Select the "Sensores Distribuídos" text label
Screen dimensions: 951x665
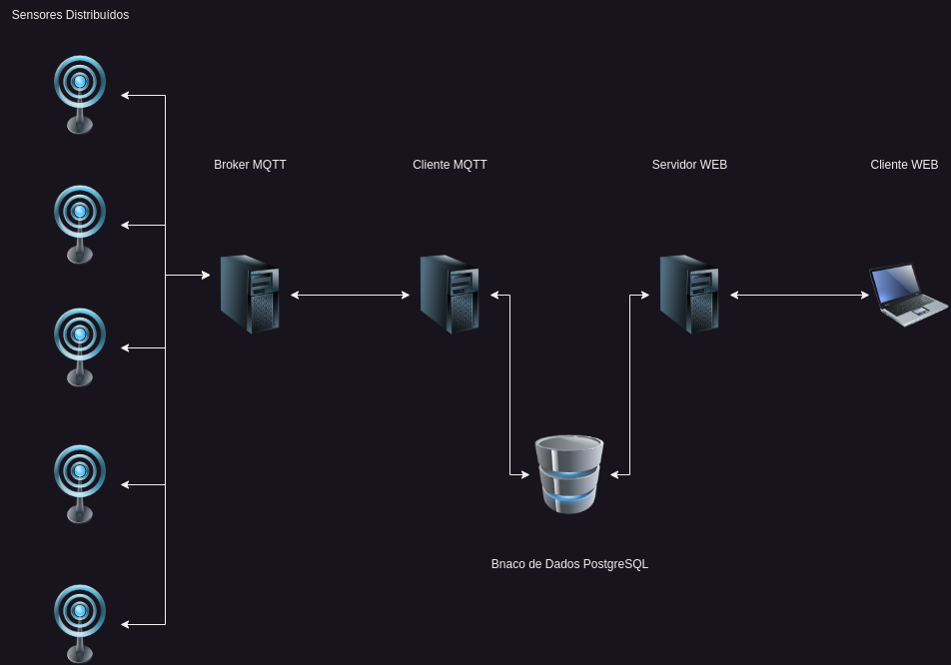[70, 15]
